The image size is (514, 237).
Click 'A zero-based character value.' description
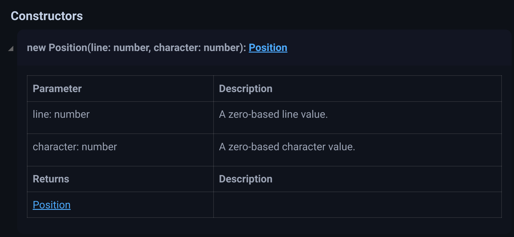(287, 147)
